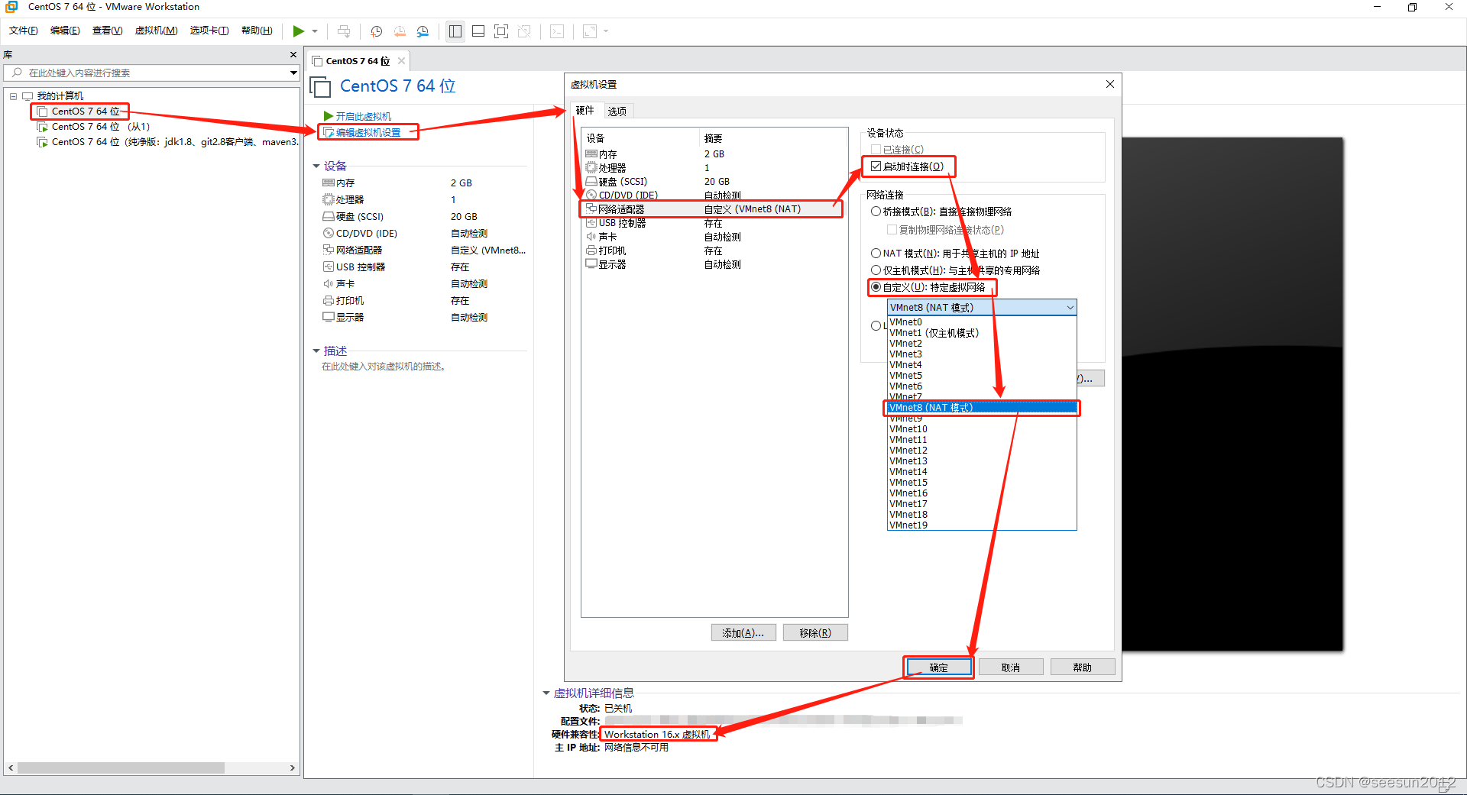Click the send Ctrl+Alt+Del toolbar icon
Image resolution: width=1467 pixels, height=795 pixels.
click(x=344, y=31)
